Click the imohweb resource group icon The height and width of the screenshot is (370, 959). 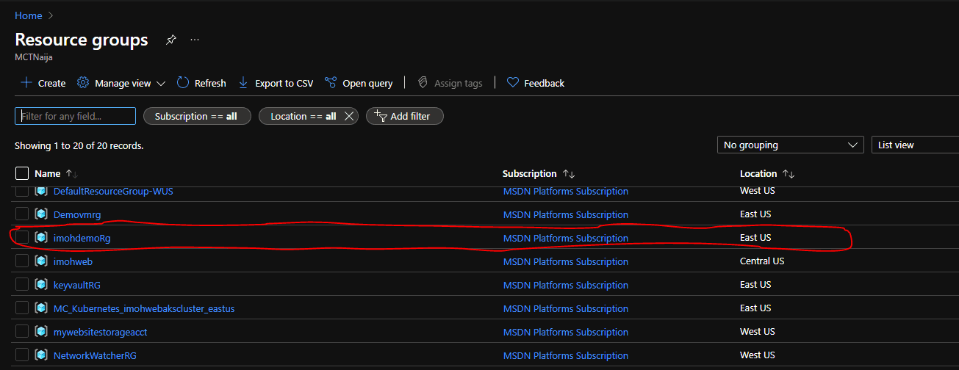pos(41,261)
